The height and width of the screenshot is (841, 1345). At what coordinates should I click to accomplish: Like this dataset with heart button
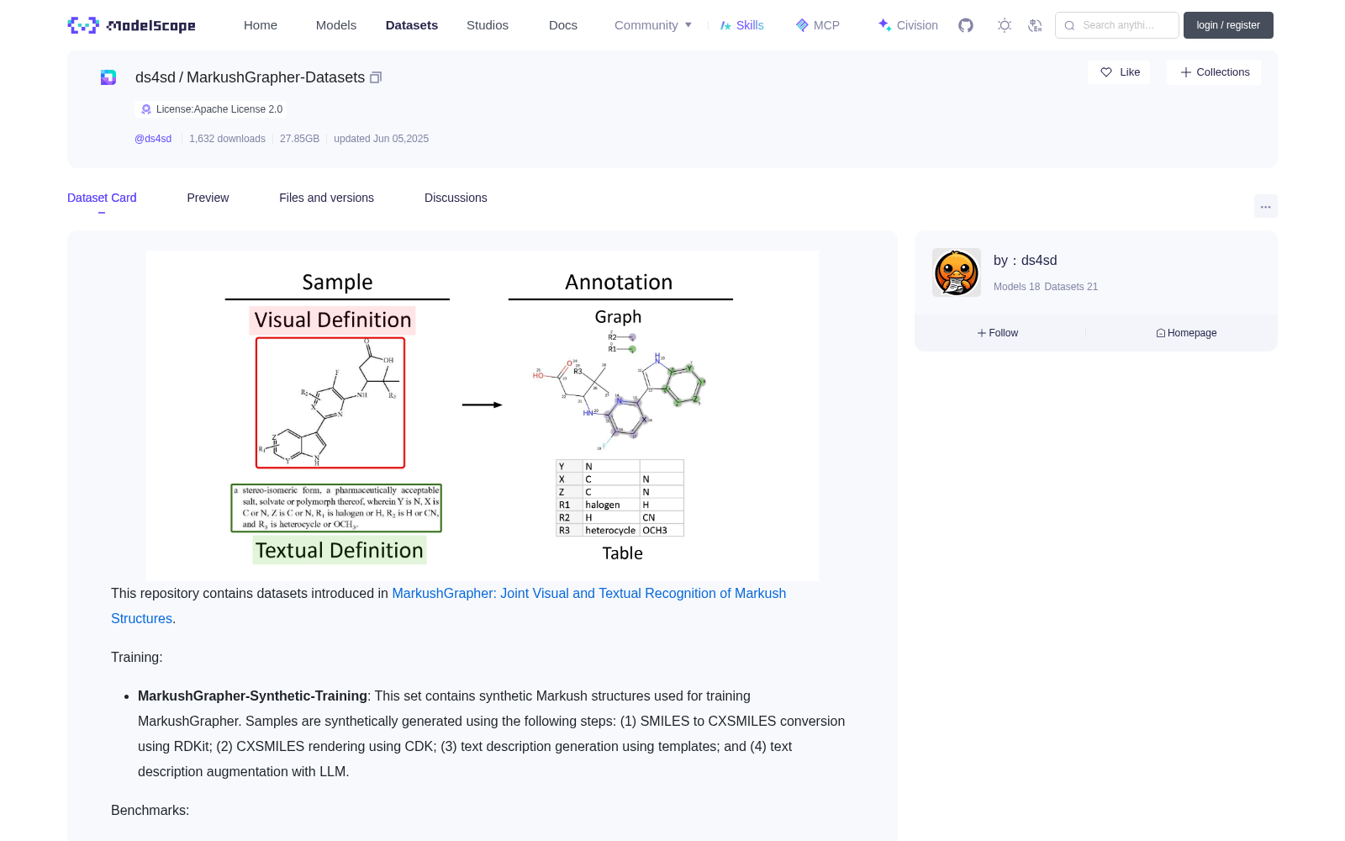click(1119, 72)
